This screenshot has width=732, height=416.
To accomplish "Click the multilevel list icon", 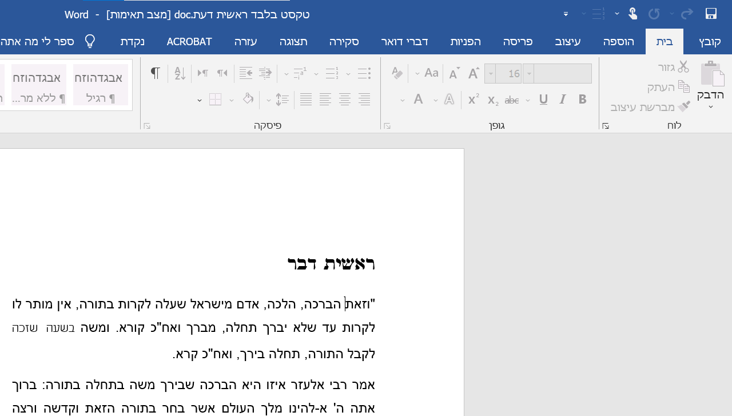I will 300,73.
